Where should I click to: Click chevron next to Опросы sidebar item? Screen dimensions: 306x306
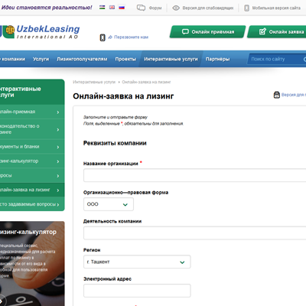click(x=58, y=176)
